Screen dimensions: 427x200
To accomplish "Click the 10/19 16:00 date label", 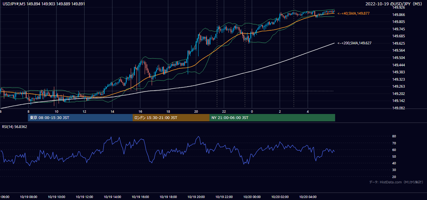I will (x=140, y=197).
